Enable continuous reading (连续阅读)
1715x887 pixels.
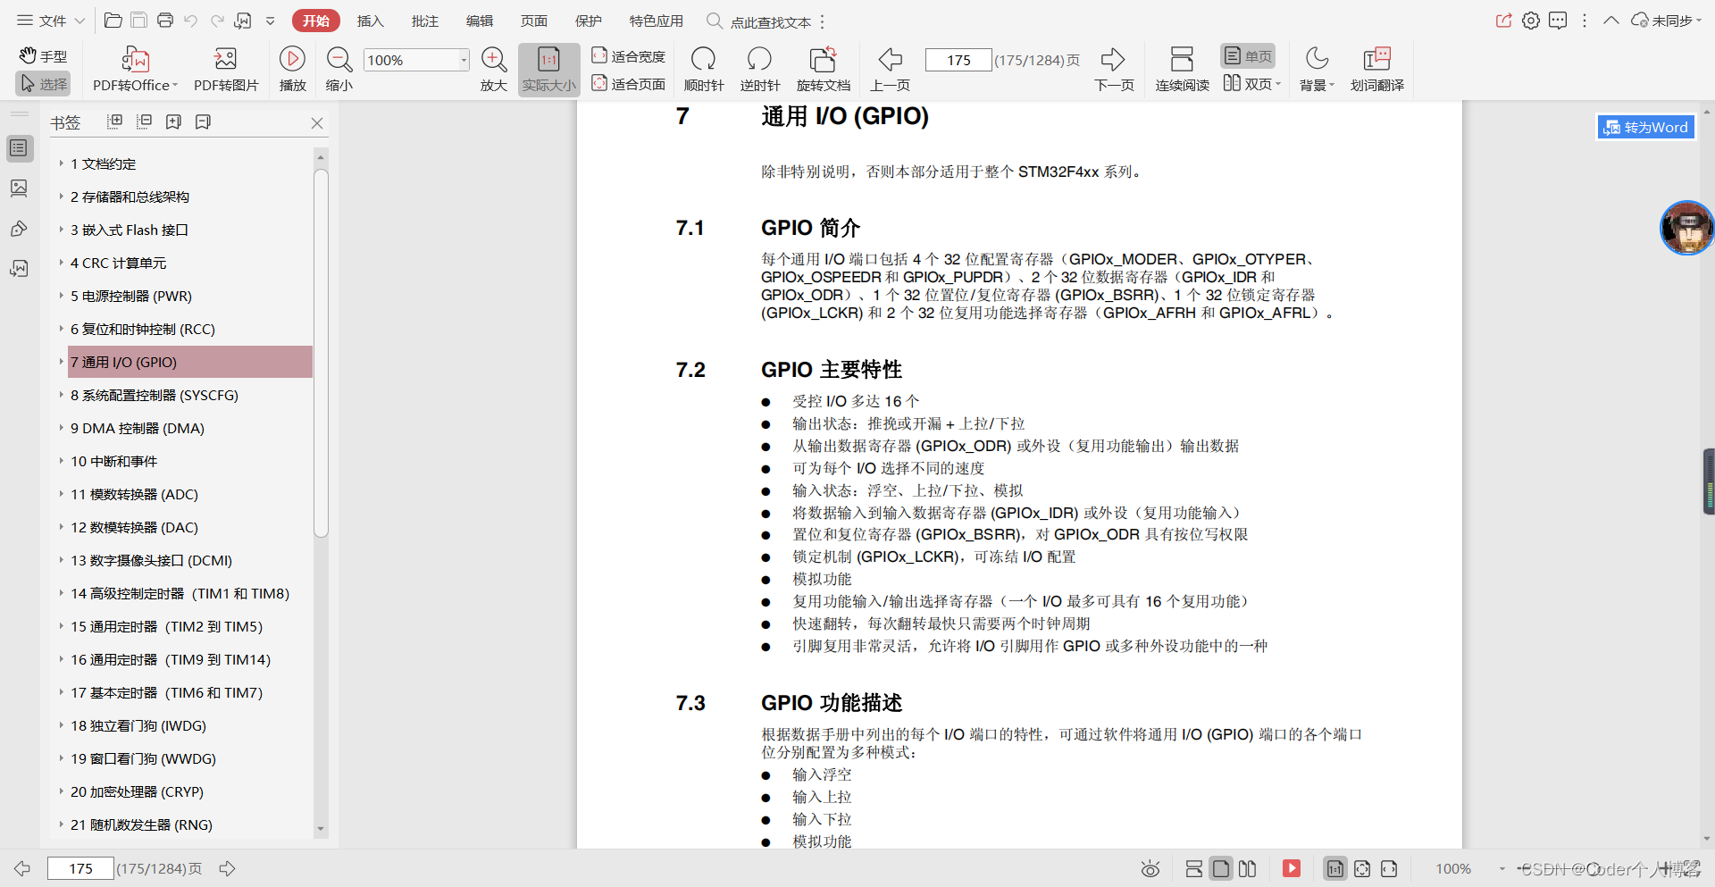(1182, 70)
